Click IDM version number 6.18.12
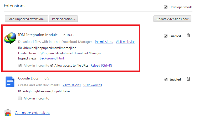This screenshot has height=125, width=204. (x=69, y=35)
